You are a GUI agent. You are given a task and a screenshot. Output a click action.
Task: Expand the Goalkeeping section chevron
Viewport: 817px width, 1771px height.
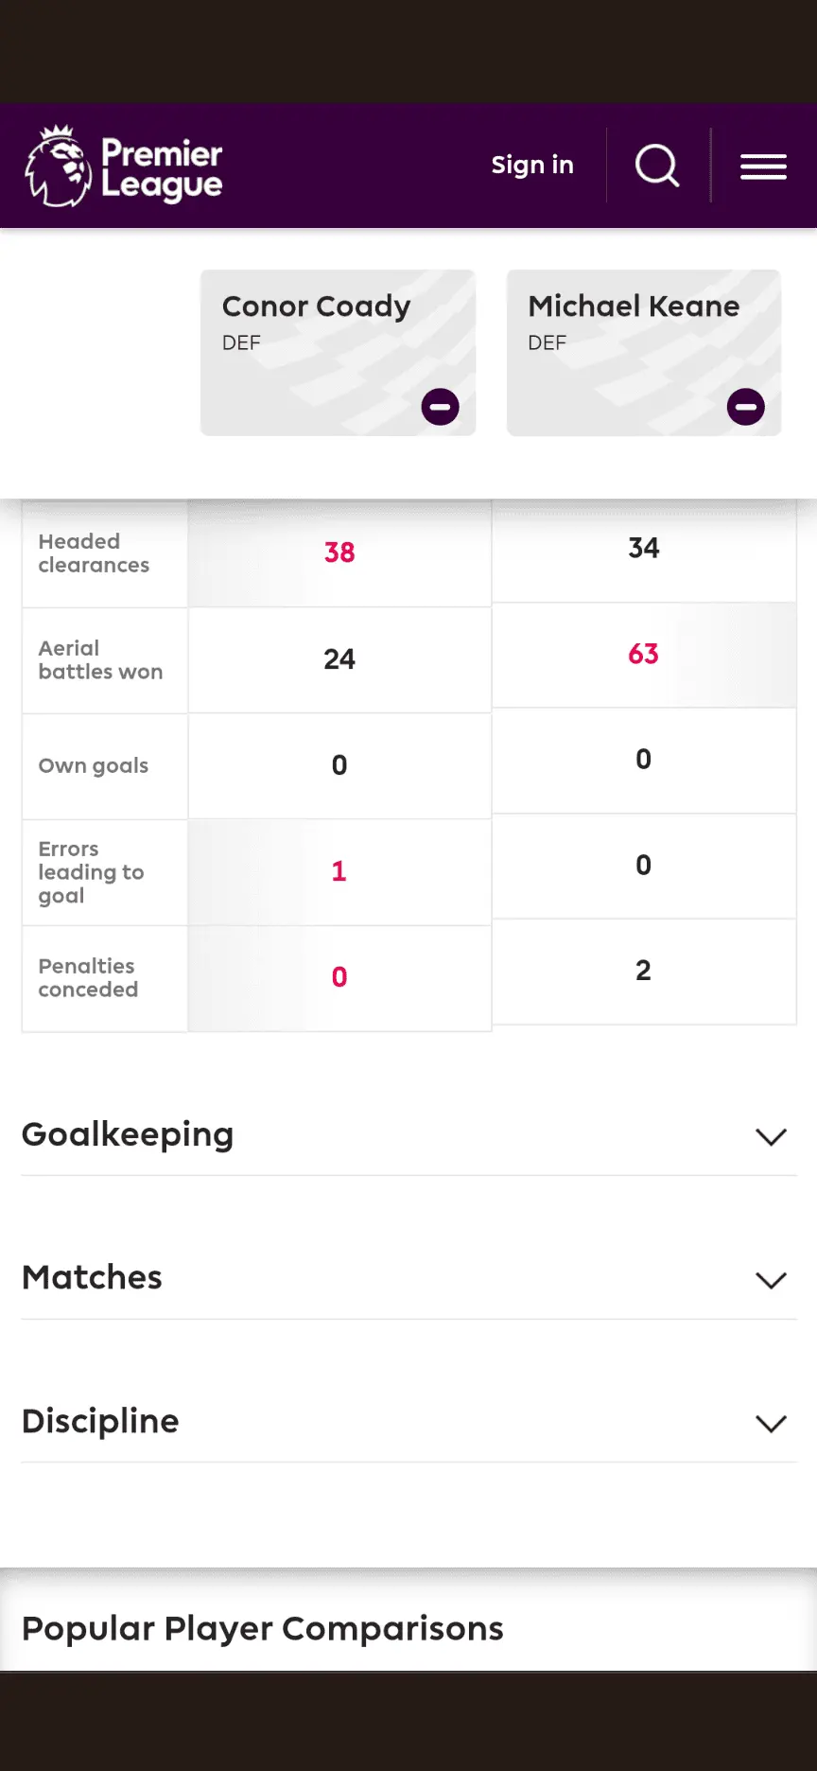tap(771, 1136)
